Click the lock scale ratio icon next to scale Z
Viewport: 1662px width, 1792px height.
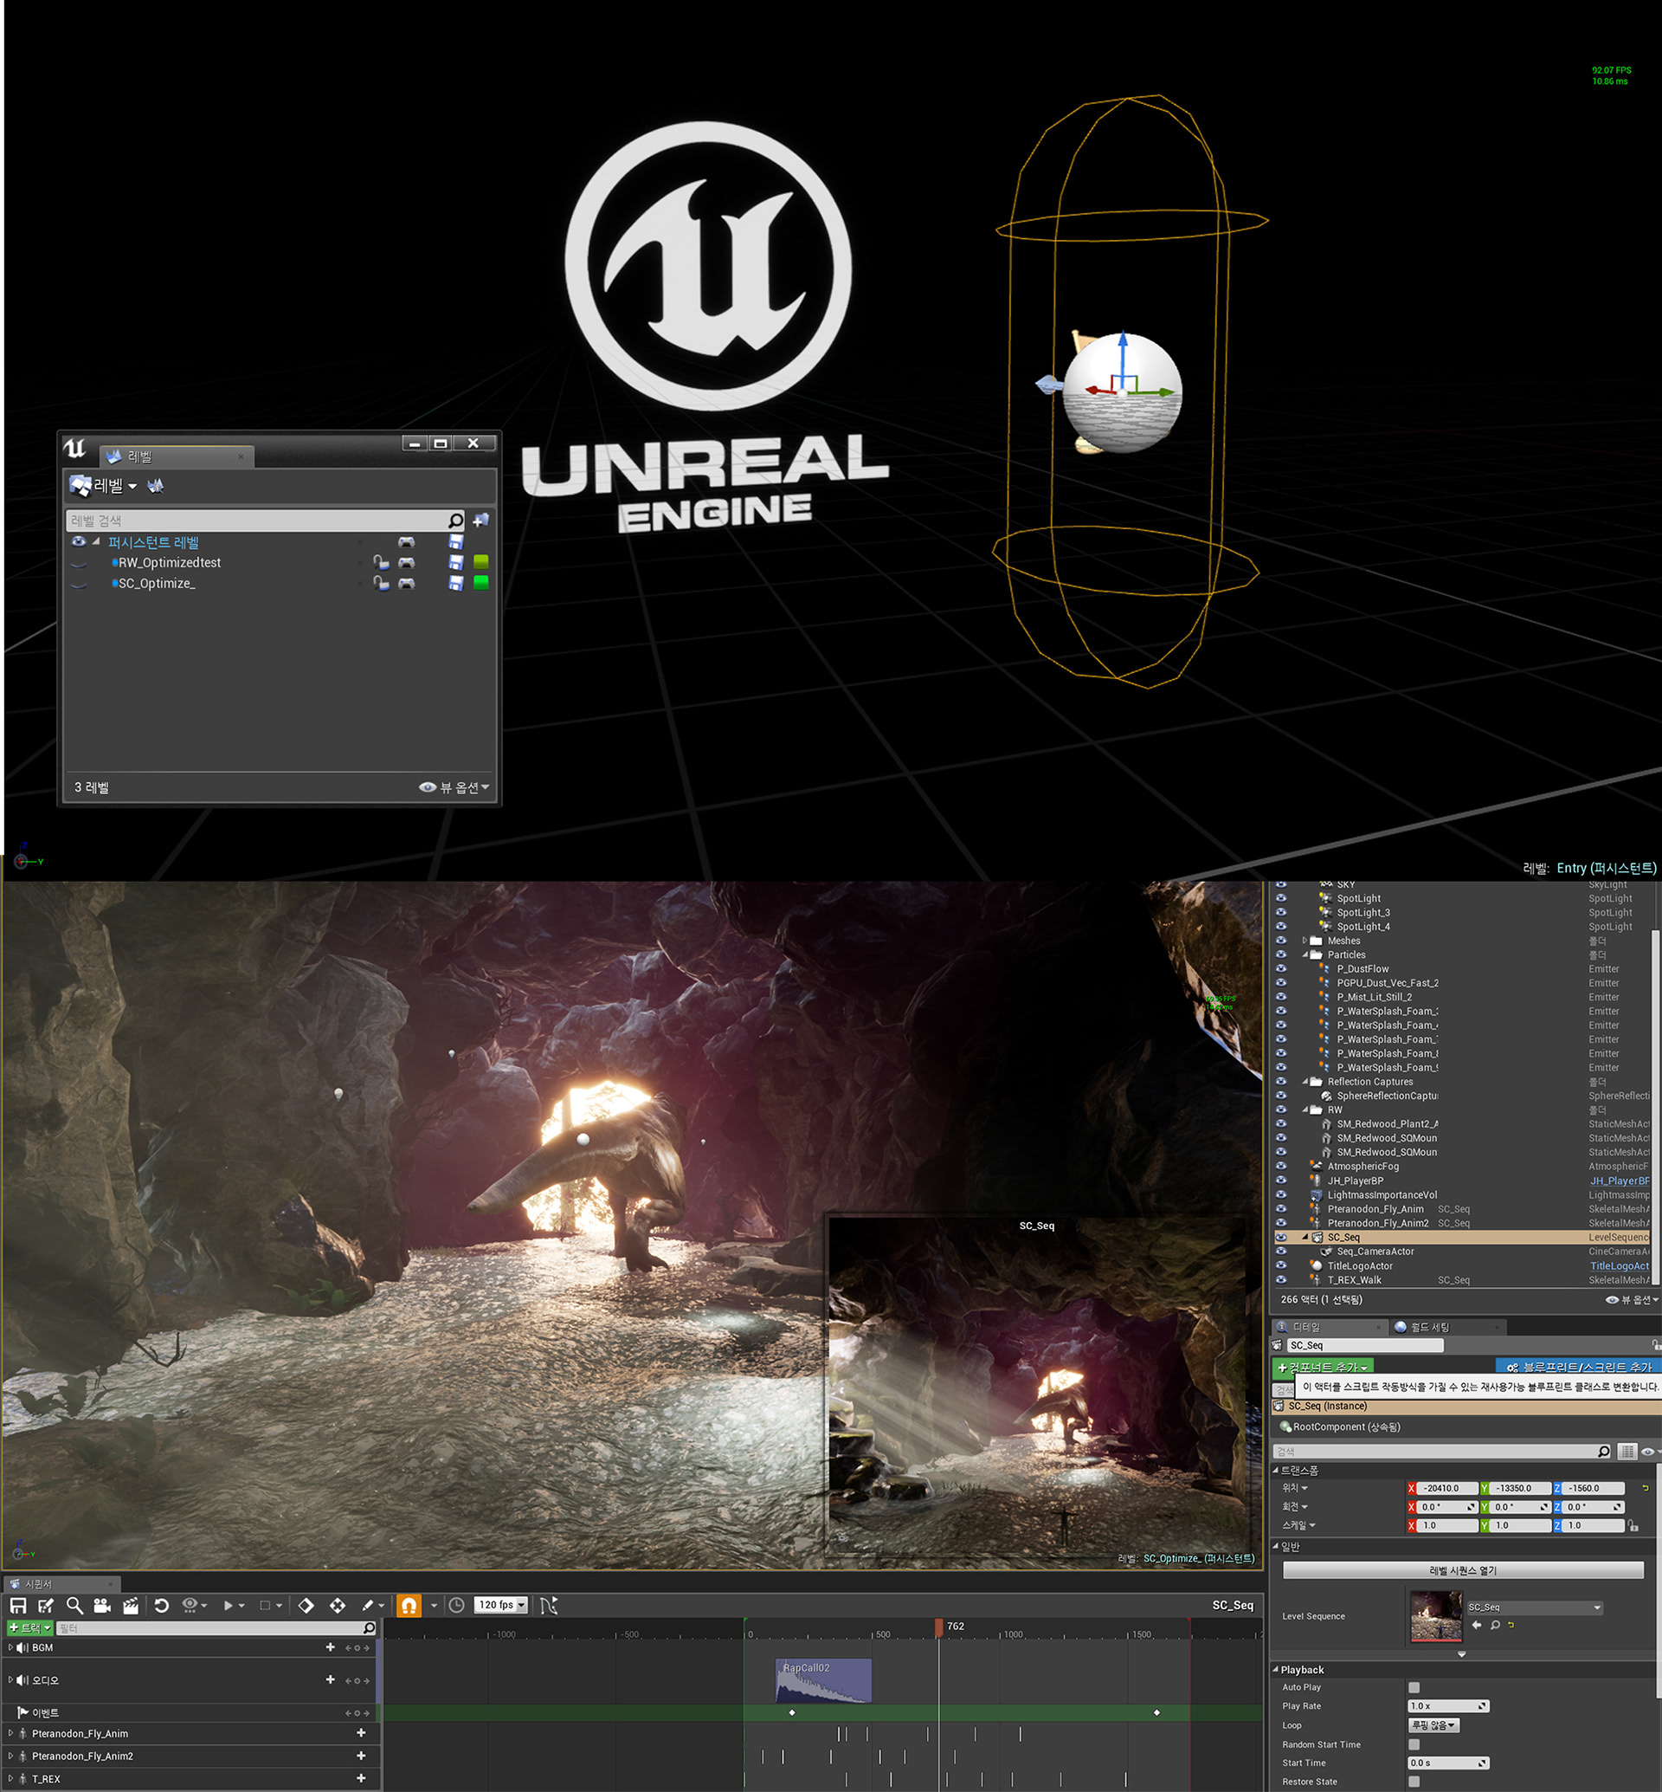[x=1633, y=1525]
